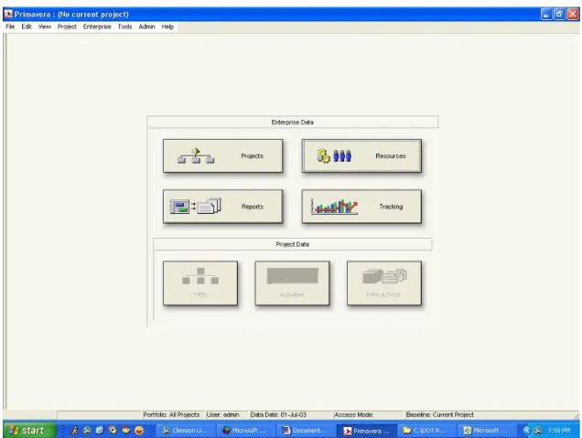
Task: Click the system tray expand arrow
Action: pyautogui.click(x=526, y=430)
